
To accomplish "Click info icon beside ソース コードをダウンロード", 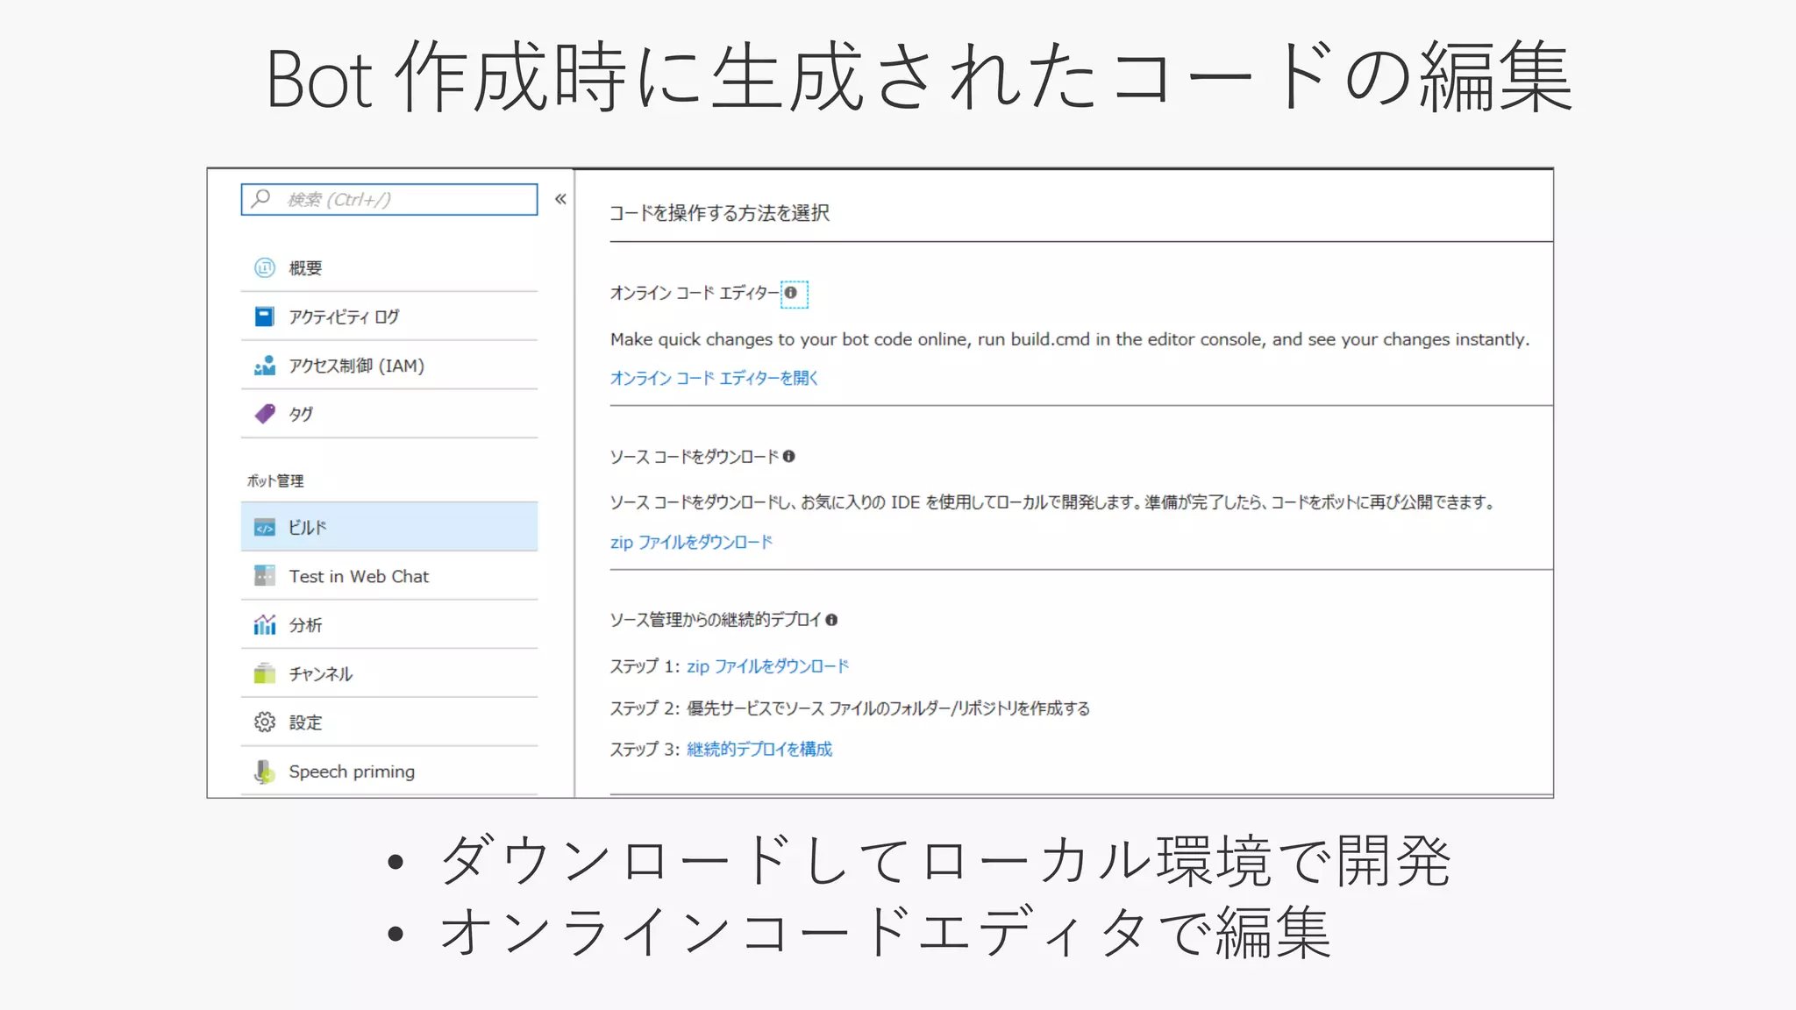I will pos(789,457).
